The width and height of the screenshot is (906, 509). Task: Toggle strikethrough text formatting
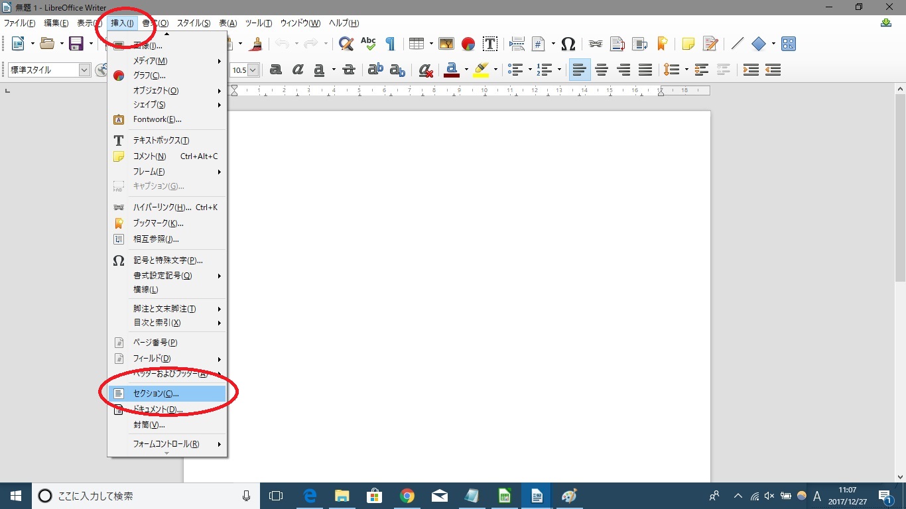(x=349, y=70)
